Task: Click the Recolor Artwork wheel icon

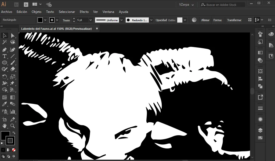Action: coord(194,20)
